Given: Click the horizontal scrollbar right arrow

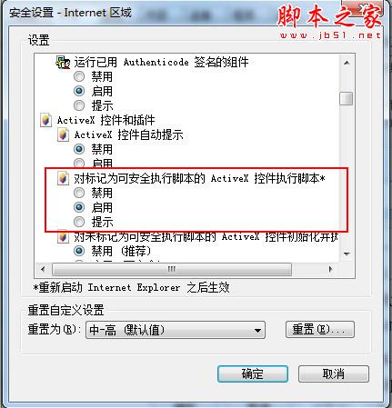Looking at the screenshot, I should click(x=331, y=269).
